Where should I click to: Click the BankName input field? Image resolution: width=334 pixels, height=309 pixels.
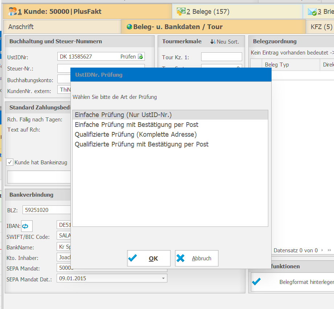[x=64, y=246]
